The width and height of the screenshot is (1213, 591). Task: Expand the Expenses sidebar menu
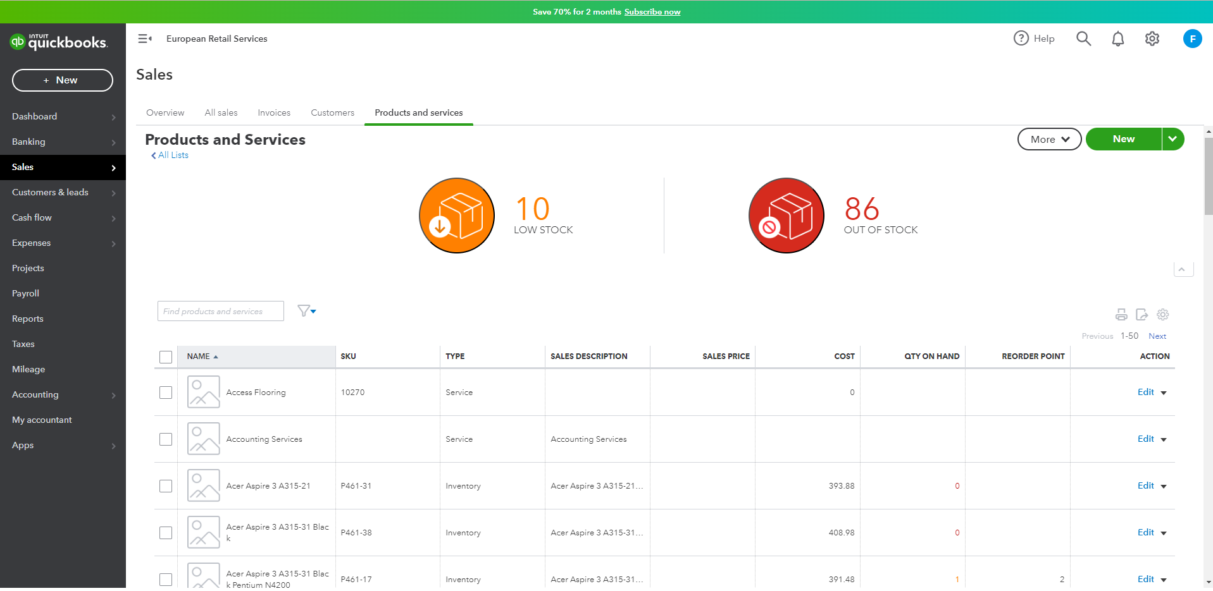pyautogui.click(x=63, y=243)
